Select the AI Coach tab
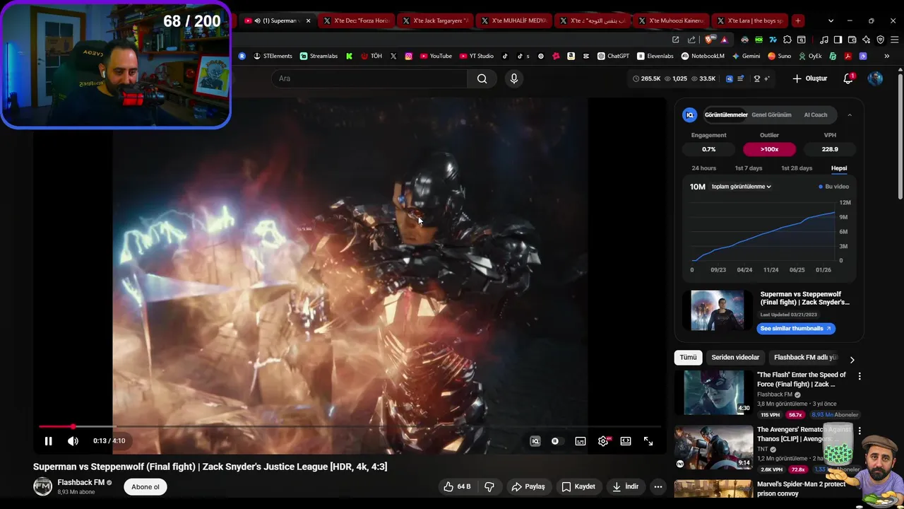 [816, 115]
